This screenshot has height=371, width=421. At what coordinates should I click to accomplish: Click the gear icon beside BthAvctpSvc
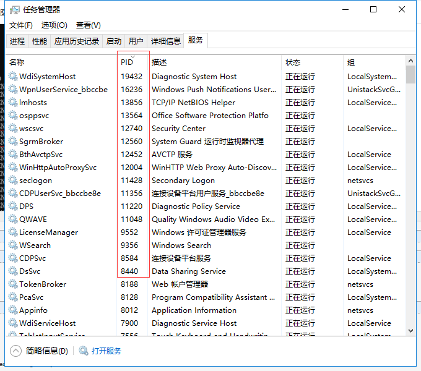12,155
